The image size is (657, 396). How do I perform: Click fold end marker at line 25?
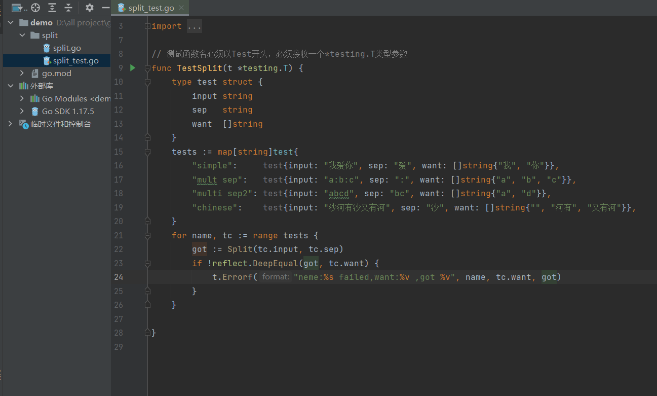[147, 291]
